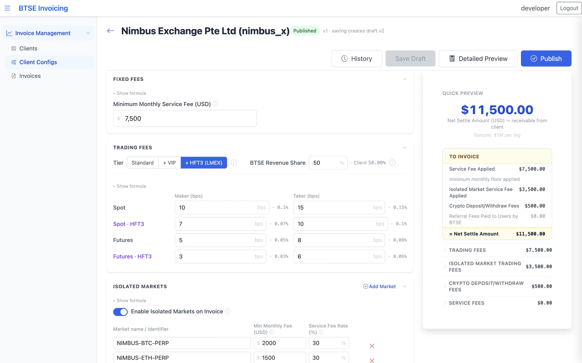Edit the Spot taker bps field
The height and width of the screenshot is (363, 582).
point(339,208)
